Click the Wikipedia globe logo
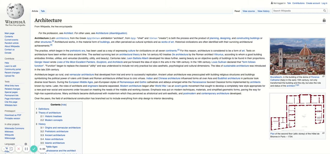 click(15, 11)
